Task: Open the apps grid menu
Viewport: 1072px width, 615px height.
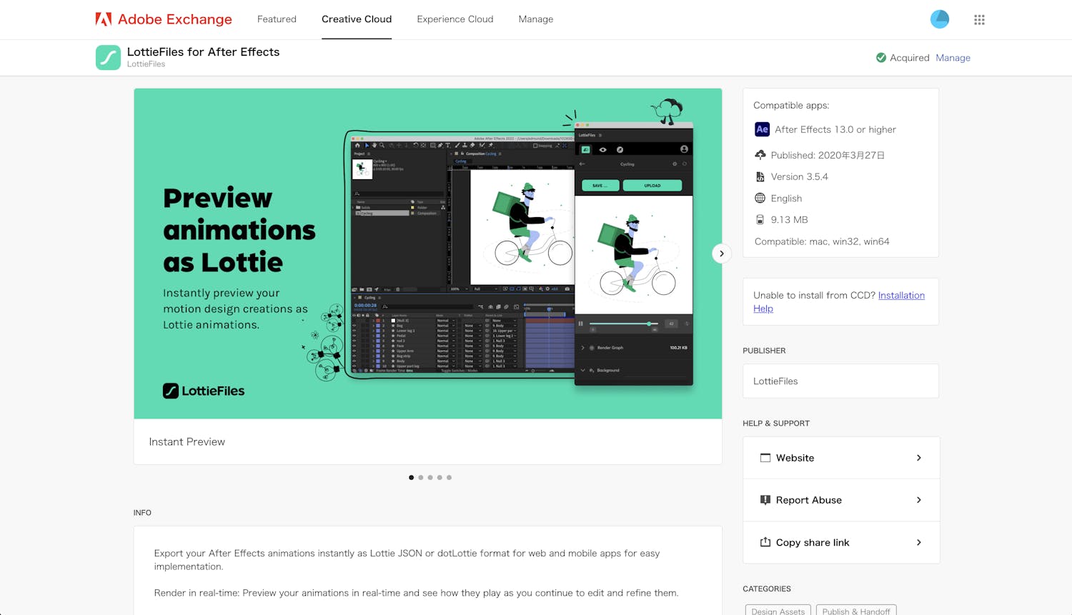Action: coord(979,20)
